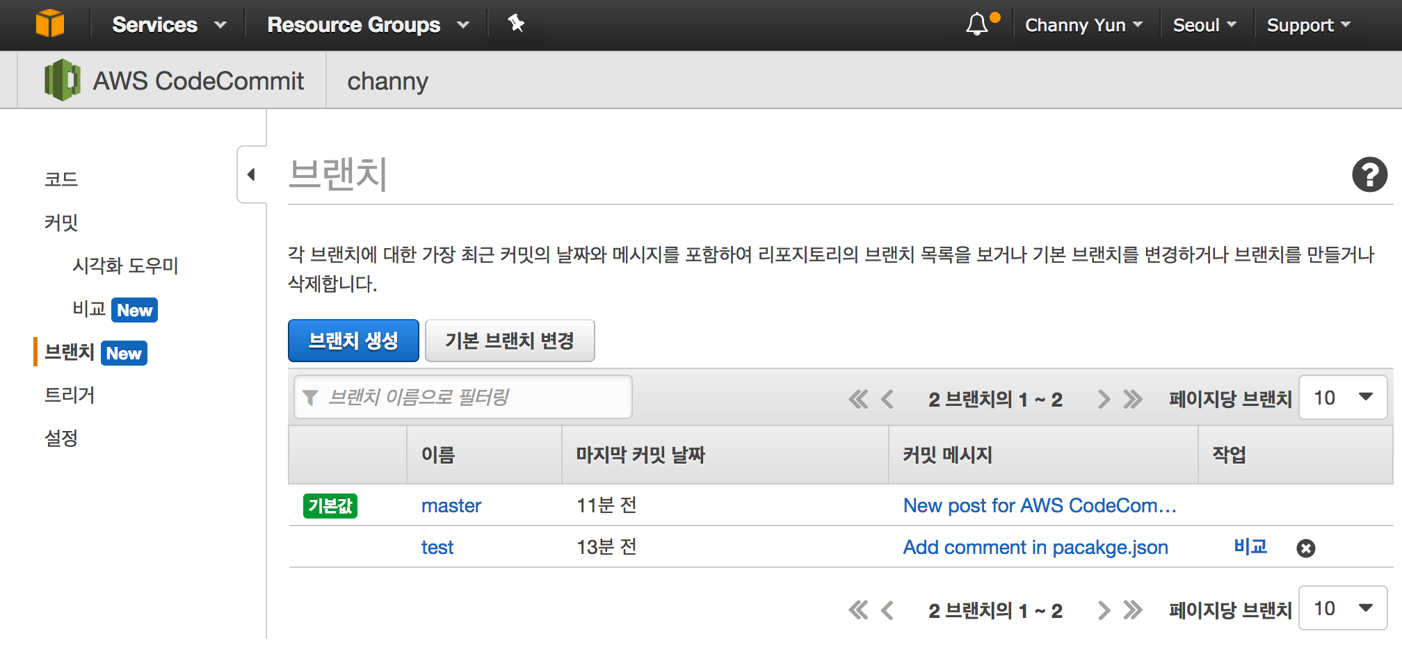The width and height of the screenshot is (1402, 652).
Task: Expand the Resource Groups menu
Action: pos(368,25)
